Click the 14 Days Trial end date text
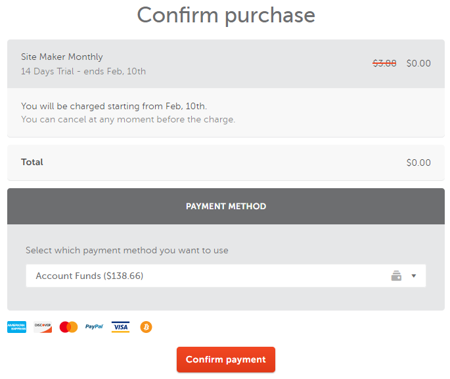This screenshot has height=379, width=450. coord(83,71)
